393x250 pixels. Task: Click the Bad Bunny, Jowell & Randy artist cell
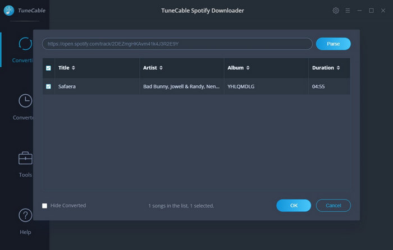click(x=181, y=86)
